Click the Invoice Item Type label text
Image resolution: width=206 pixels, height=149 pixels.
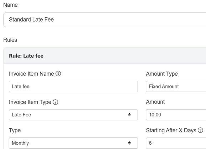[30, 102]
